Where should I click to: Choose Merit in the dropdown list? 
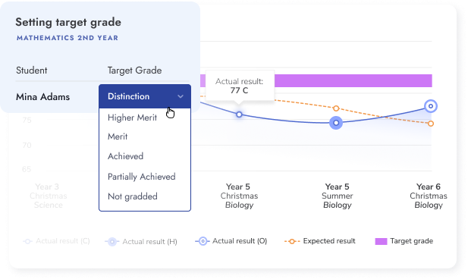tap(118, 136)
